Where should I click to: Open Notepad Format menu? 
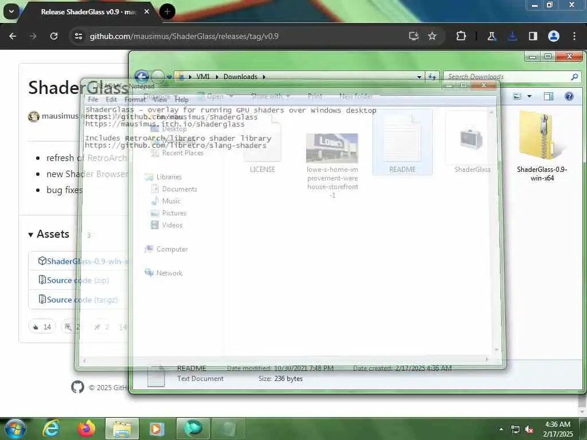coord(135,99)
